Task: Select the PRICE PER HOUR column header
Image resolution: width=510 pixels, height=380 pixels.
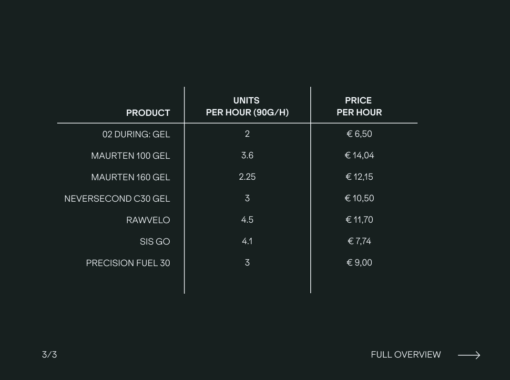Action: (x=359, y=106)
